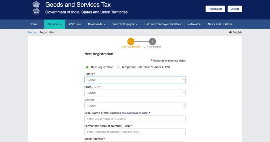Open News and Updates
This screenshot has width=270, height=142.
click(220, 24)
